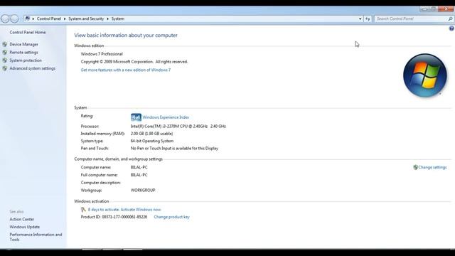Click the key icon beside activation notice
Image resolution: width=455 pixels, height=256 pixels.
pos(83,210)
